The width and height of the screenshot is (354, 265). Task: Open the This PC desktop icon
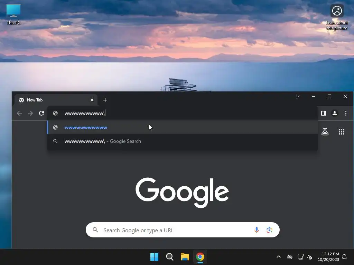[x=13, y=14]
